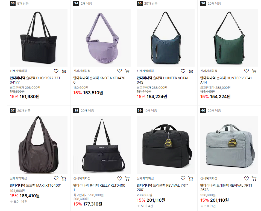This screenshot has height=211, width=261.
Task: Click heart icon for KNOT NXT04700 bag
Action: coord(119,71)
